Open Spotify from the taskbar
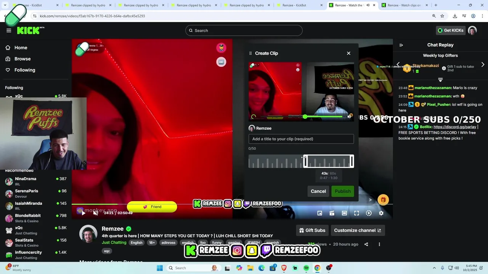 (306, 268)
